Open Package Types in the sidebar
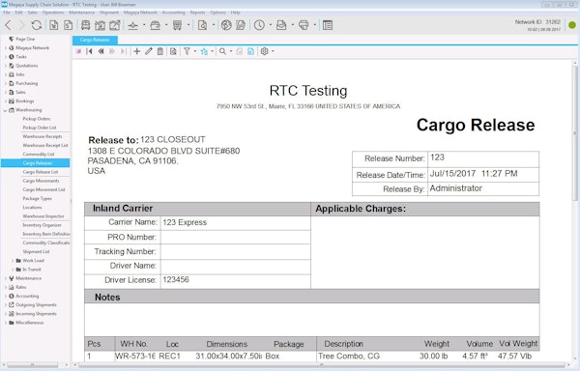 (38, 198)
